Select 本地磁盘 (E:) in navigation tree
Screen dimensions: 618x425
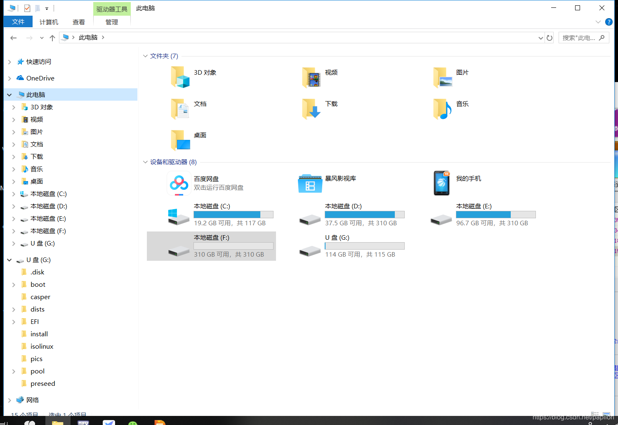48,219
